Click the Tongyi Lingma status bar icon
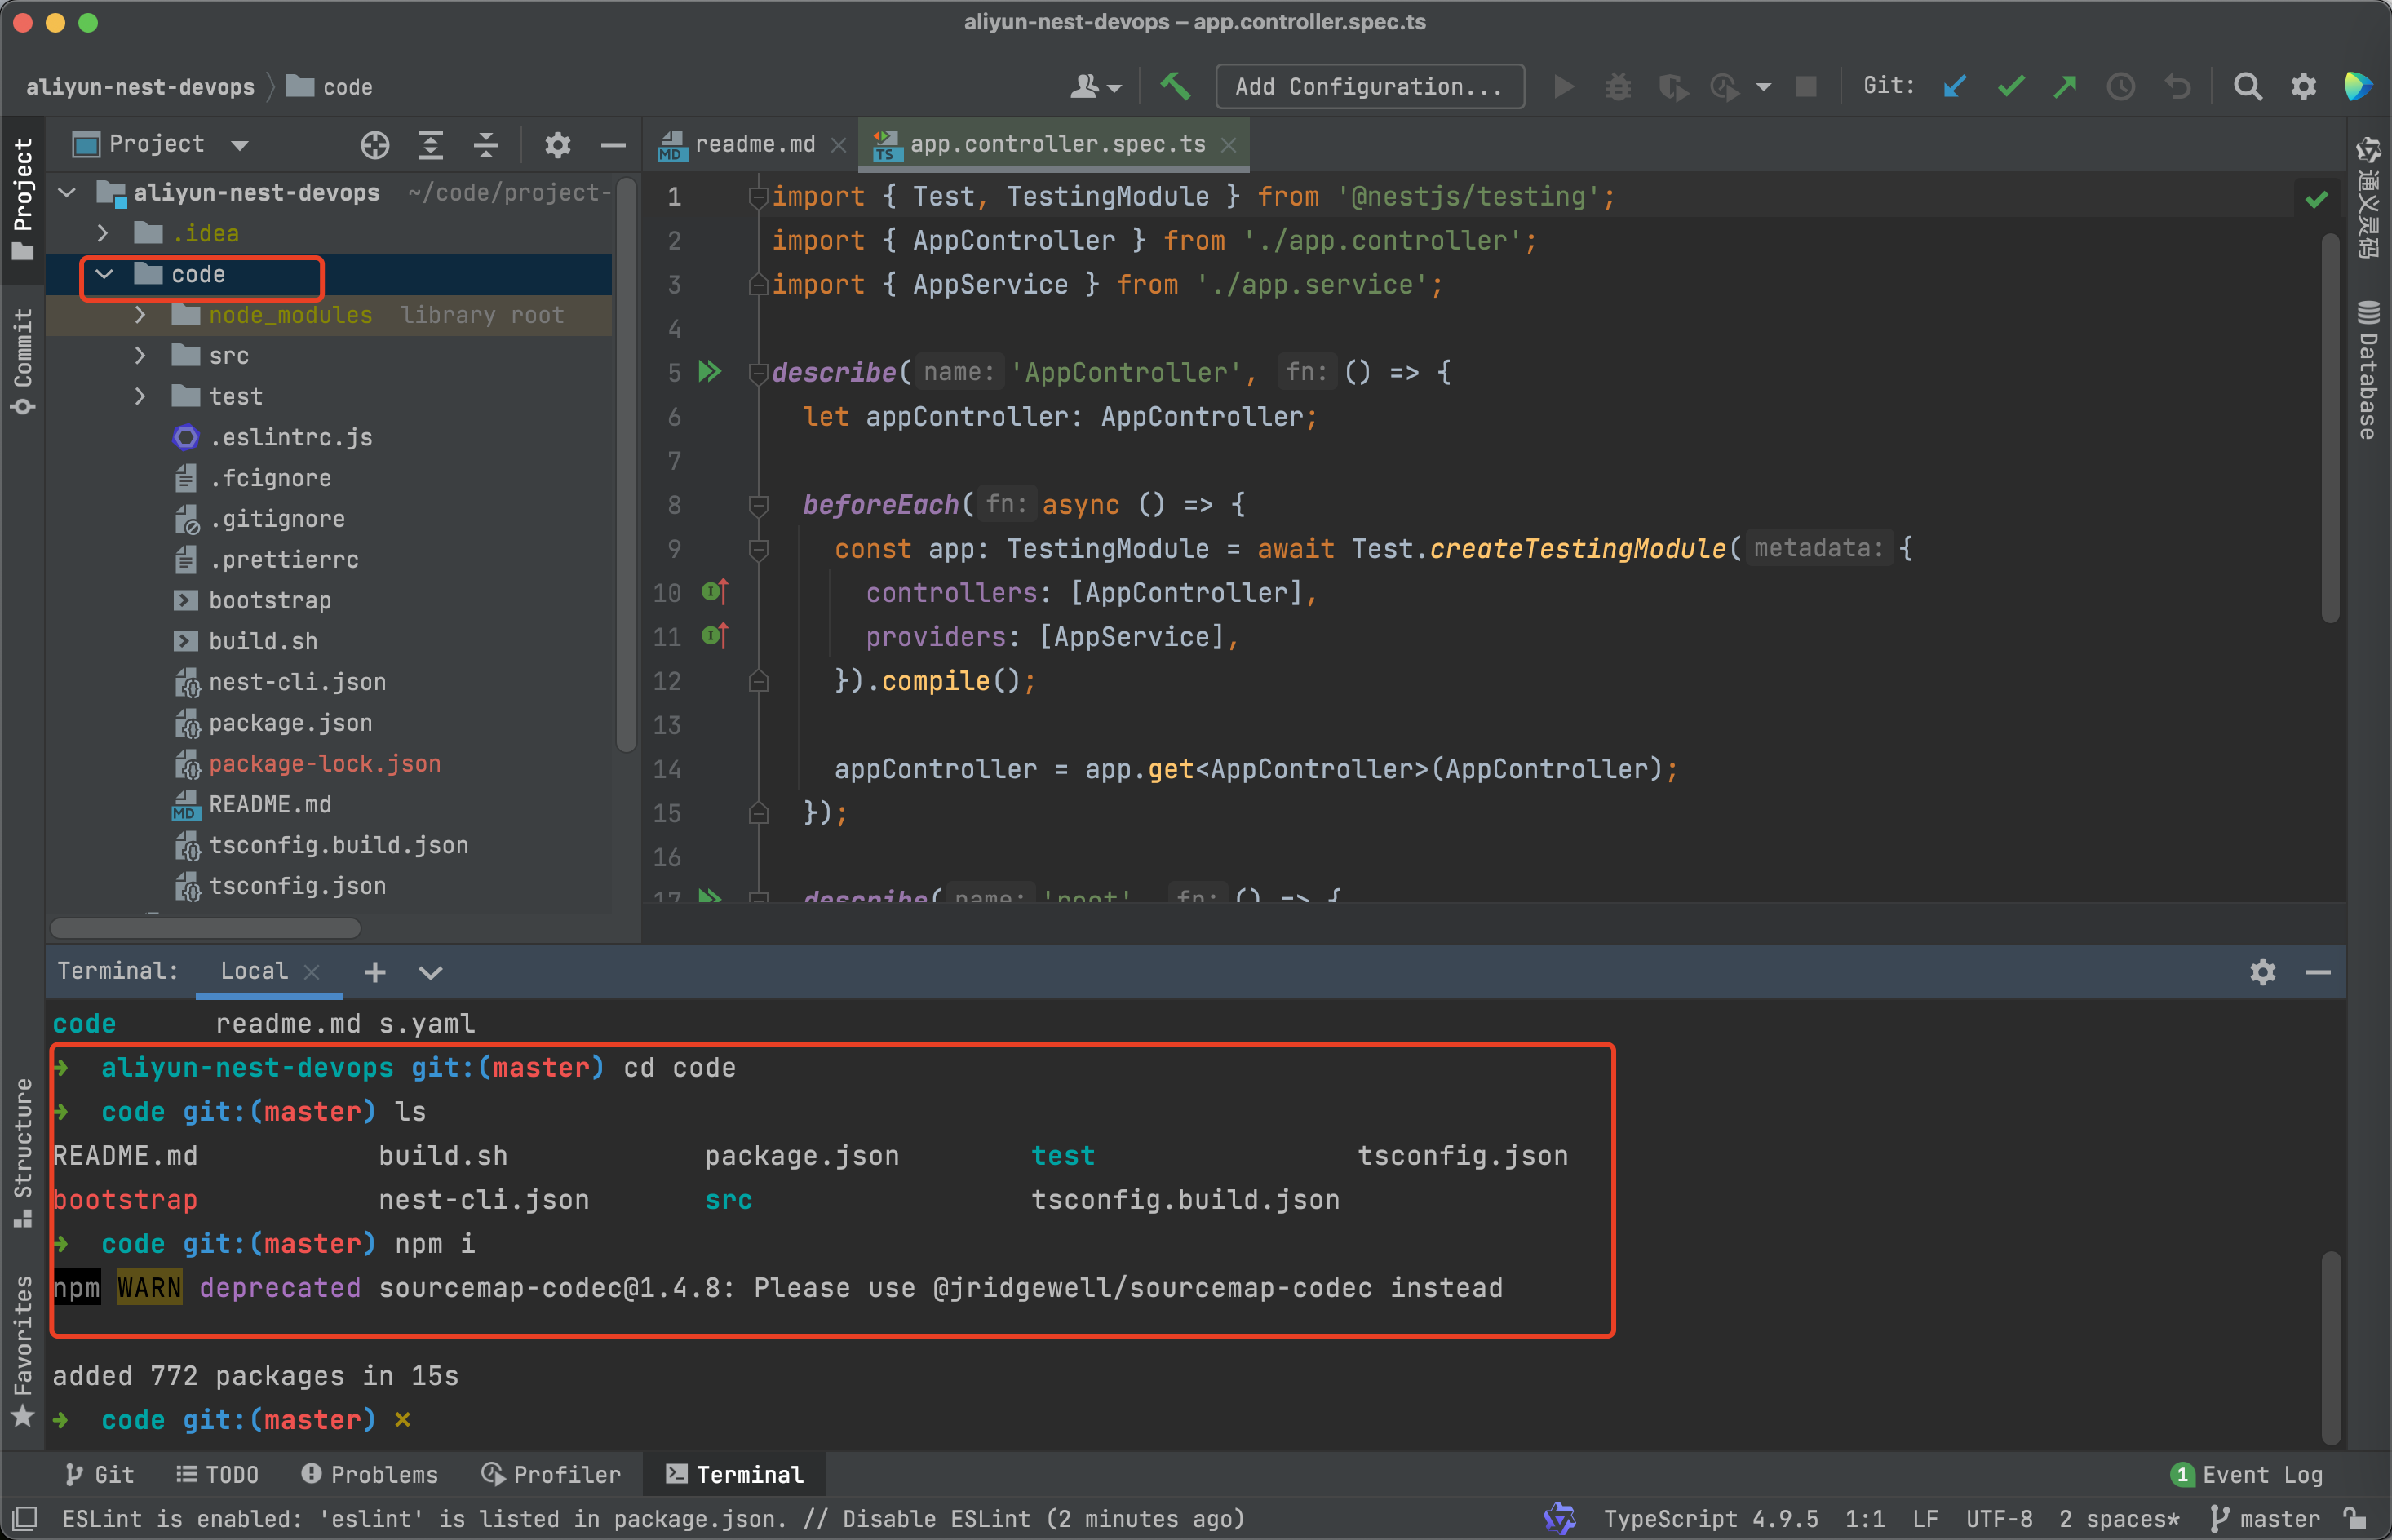Image resolution: width=2392 pixels, height=1540 pixels. click(x=1559, y=1518)
